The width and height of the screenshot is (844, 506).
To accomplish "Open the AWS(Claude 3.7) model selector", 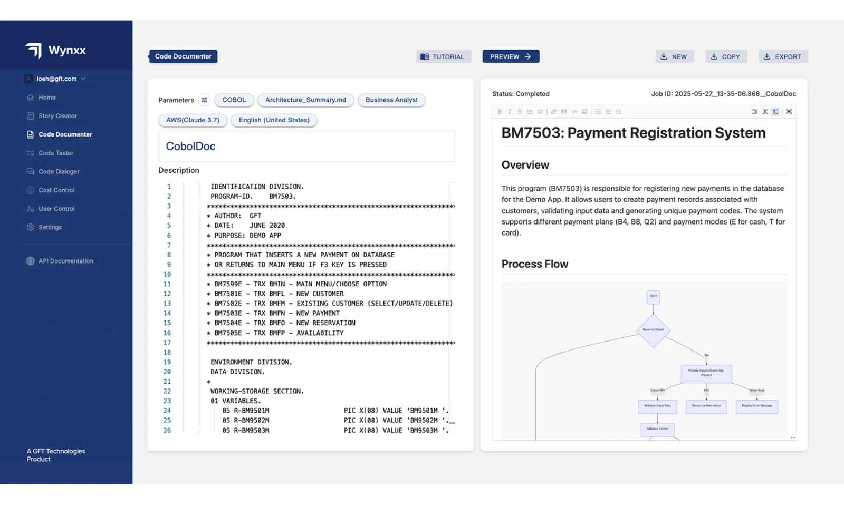I will tap(193, 120).
